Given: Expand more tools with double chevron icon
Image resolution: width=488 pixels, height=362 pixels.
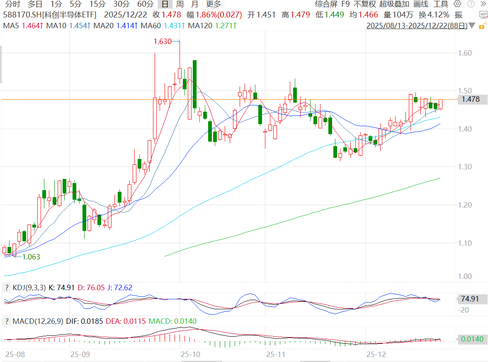Looking at the screenshot, I should tap(483, 4).
